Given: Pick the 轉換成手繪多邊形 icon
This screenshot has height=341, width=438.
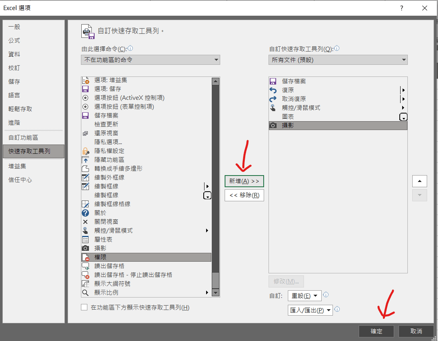Looking at the screenshot, I should 85,169.
